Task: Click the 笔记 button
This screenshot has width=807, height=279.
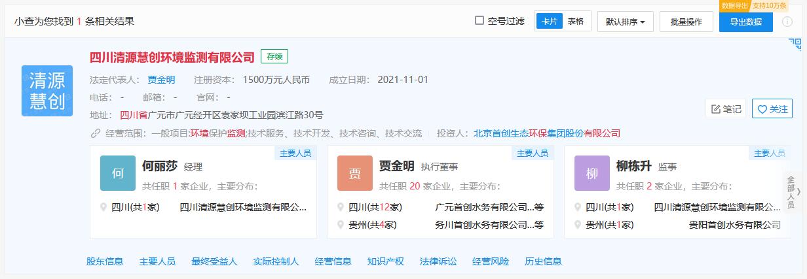Action: pos(726,109)
